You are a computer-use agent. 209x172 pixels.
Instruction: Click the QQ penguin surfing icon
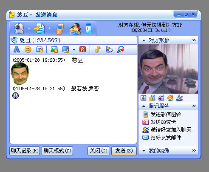coord(75,29)
